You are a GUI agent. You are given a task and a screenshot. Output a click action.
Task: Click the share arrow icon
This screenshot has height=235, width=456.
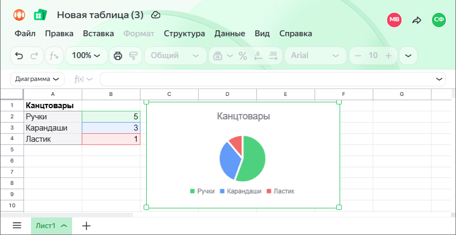[x=416, y=20]
